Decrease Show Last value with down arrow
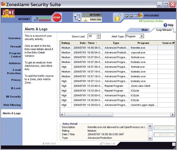The height and width of the screenshot is (150, 177). (99, 37)
